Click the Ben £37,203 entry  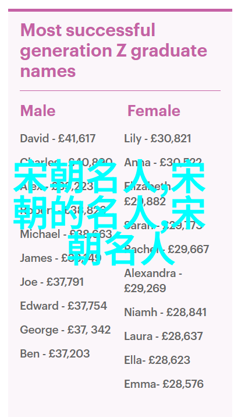click(x=55, y=353)
